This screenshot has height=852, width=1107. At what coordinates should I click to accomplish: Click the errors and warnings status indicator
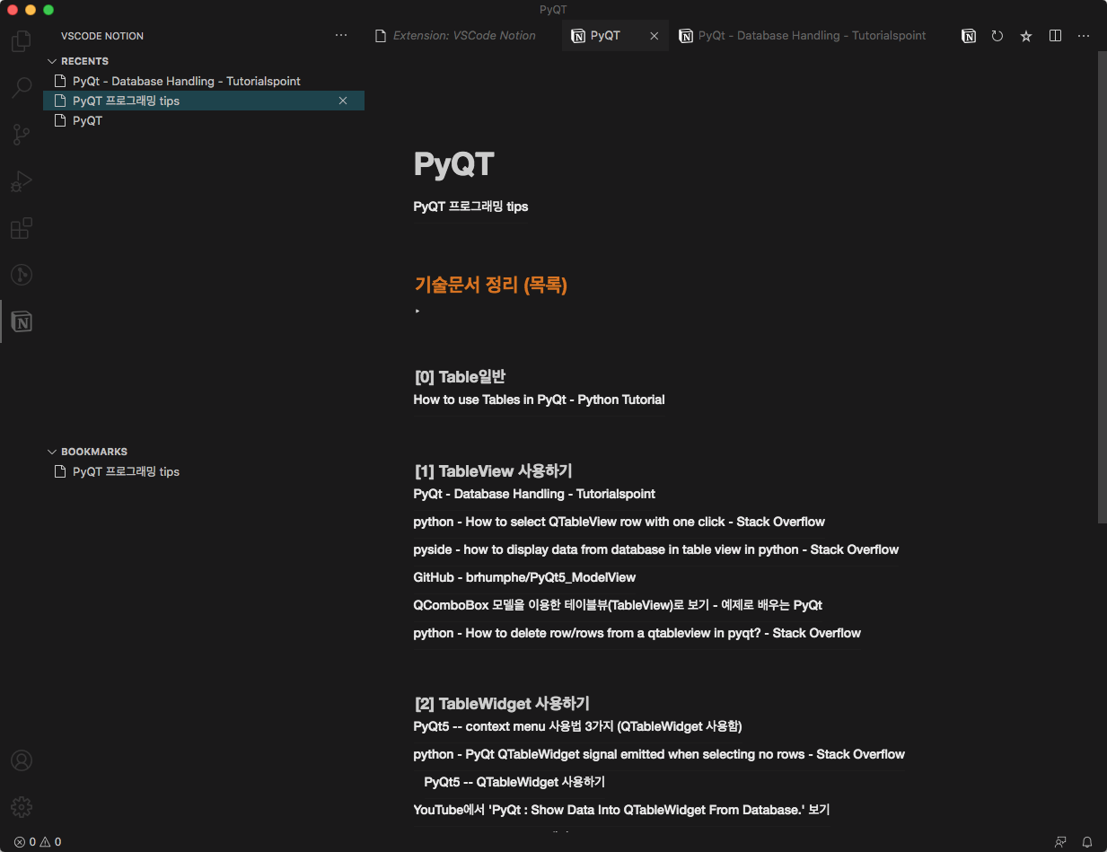pos(38,842)
